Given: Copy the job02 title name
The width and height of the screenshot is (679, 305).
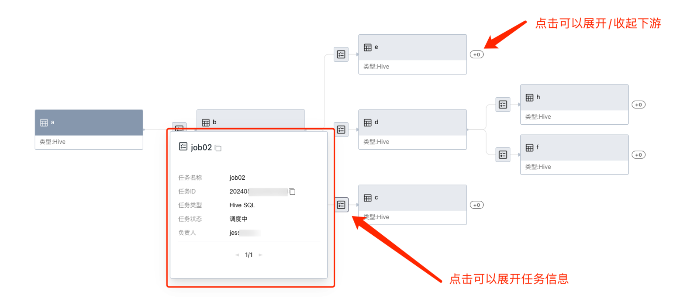Looking at the screenshot, I should point(218,148).
